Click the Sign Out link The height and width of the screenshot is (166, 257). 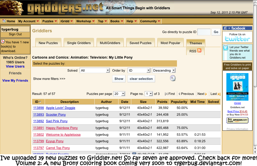tap(15, 34)
